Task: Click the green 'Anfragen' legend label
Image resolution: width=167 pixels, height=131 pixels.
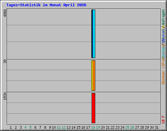Action: [163, 17]
